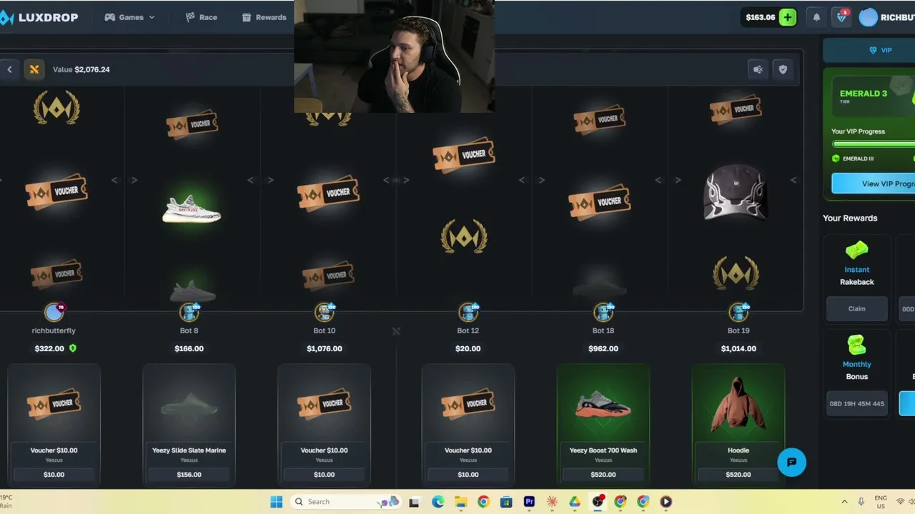
Task: Click the Bot 19 avatar
Action: coord(738,312)
